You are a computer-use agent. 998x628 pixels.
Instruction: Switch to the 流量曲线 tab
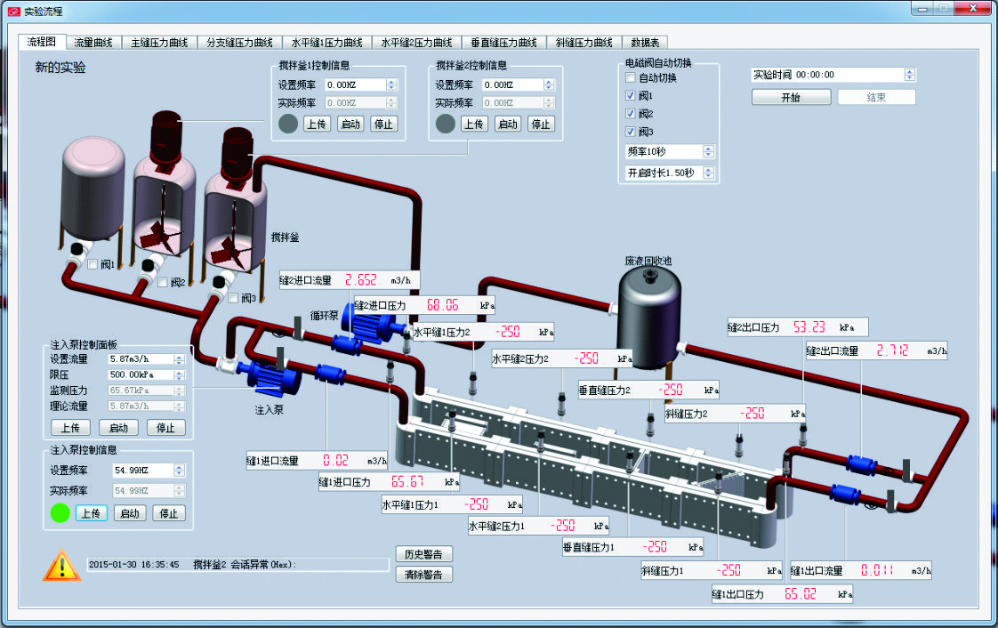(x=93, y=42)
